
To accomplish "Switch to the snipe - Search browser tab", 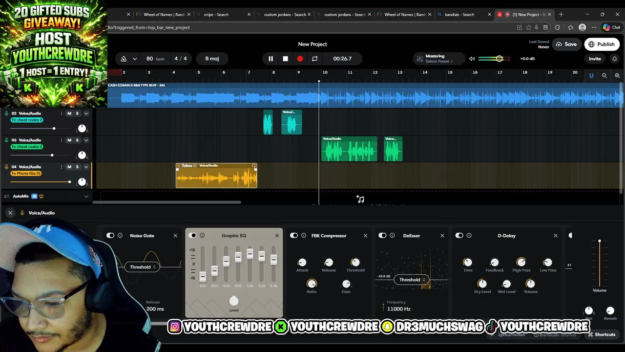I will tap(216, 15).
